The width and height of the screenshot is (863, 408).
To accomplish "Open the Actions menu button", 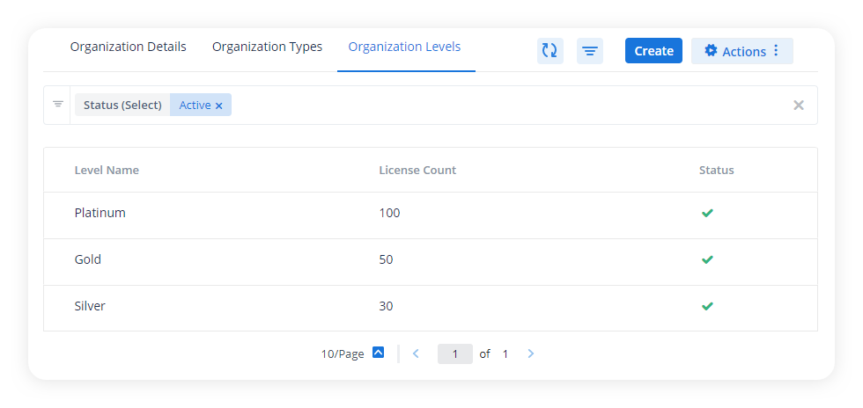I will (741, 51).
